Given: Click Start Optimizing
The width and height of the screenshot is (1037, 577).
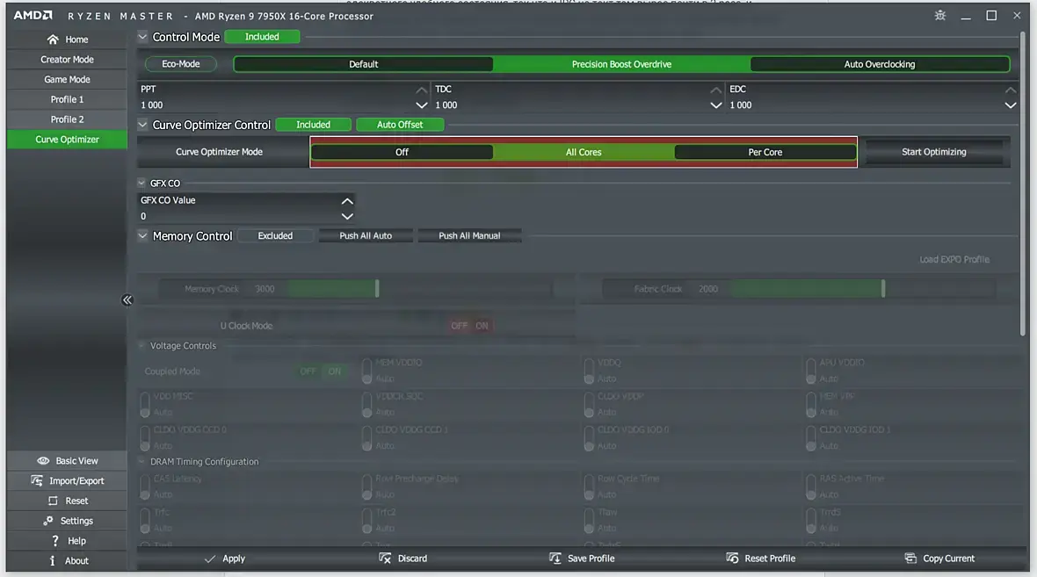Looking at the screenshot, I should click(x=934, y=152).
